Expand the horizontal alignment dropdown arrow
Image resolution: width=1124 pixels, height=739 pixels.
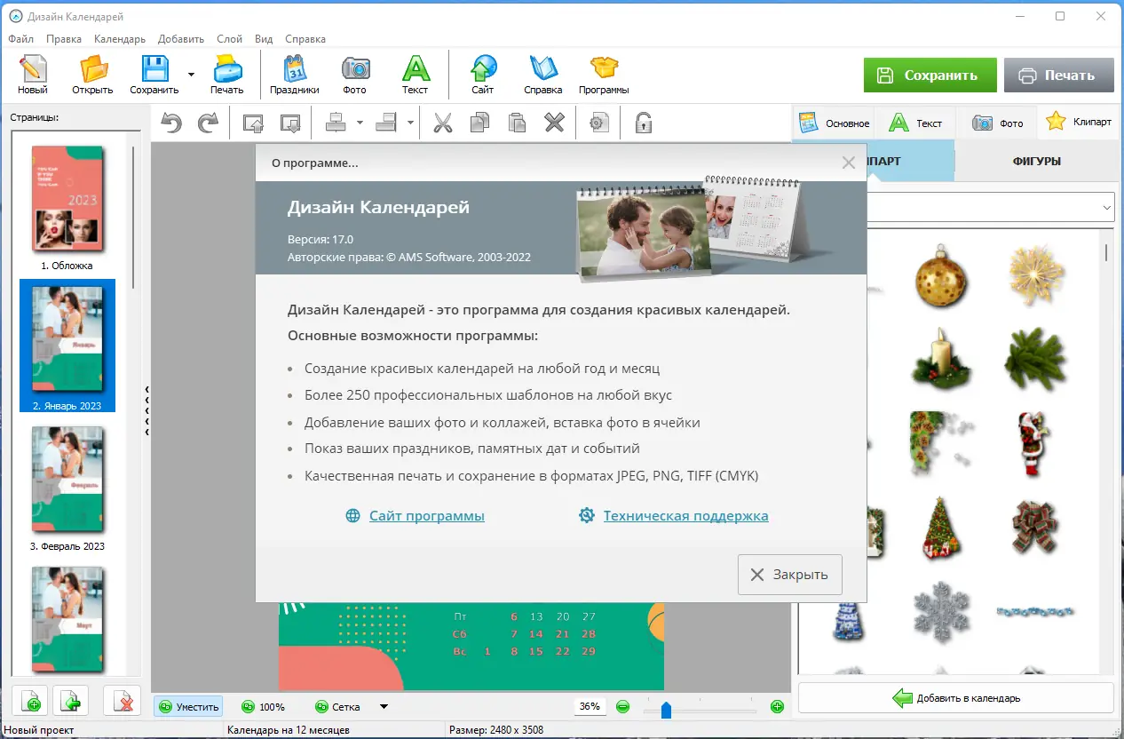click(x=360, y=123)
